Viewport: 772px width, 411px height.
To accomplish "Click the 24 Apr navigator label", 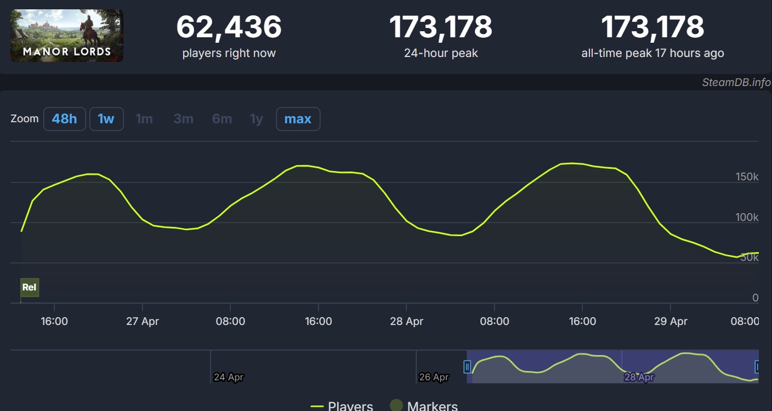I will [x=229, y=377].
